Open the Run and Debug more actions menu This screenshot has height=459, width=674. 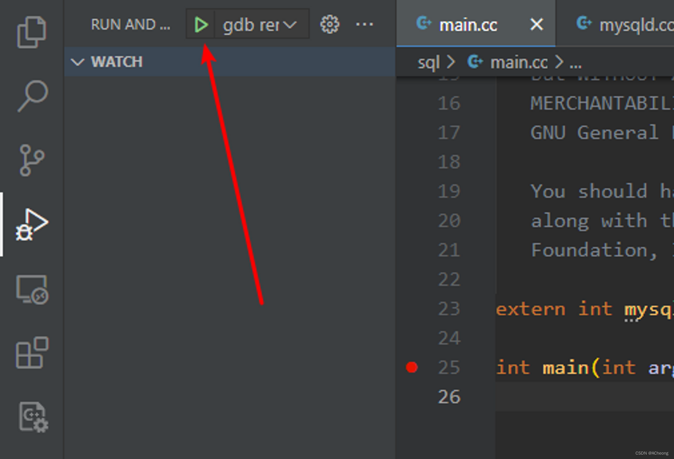click(x=365, y=24)
